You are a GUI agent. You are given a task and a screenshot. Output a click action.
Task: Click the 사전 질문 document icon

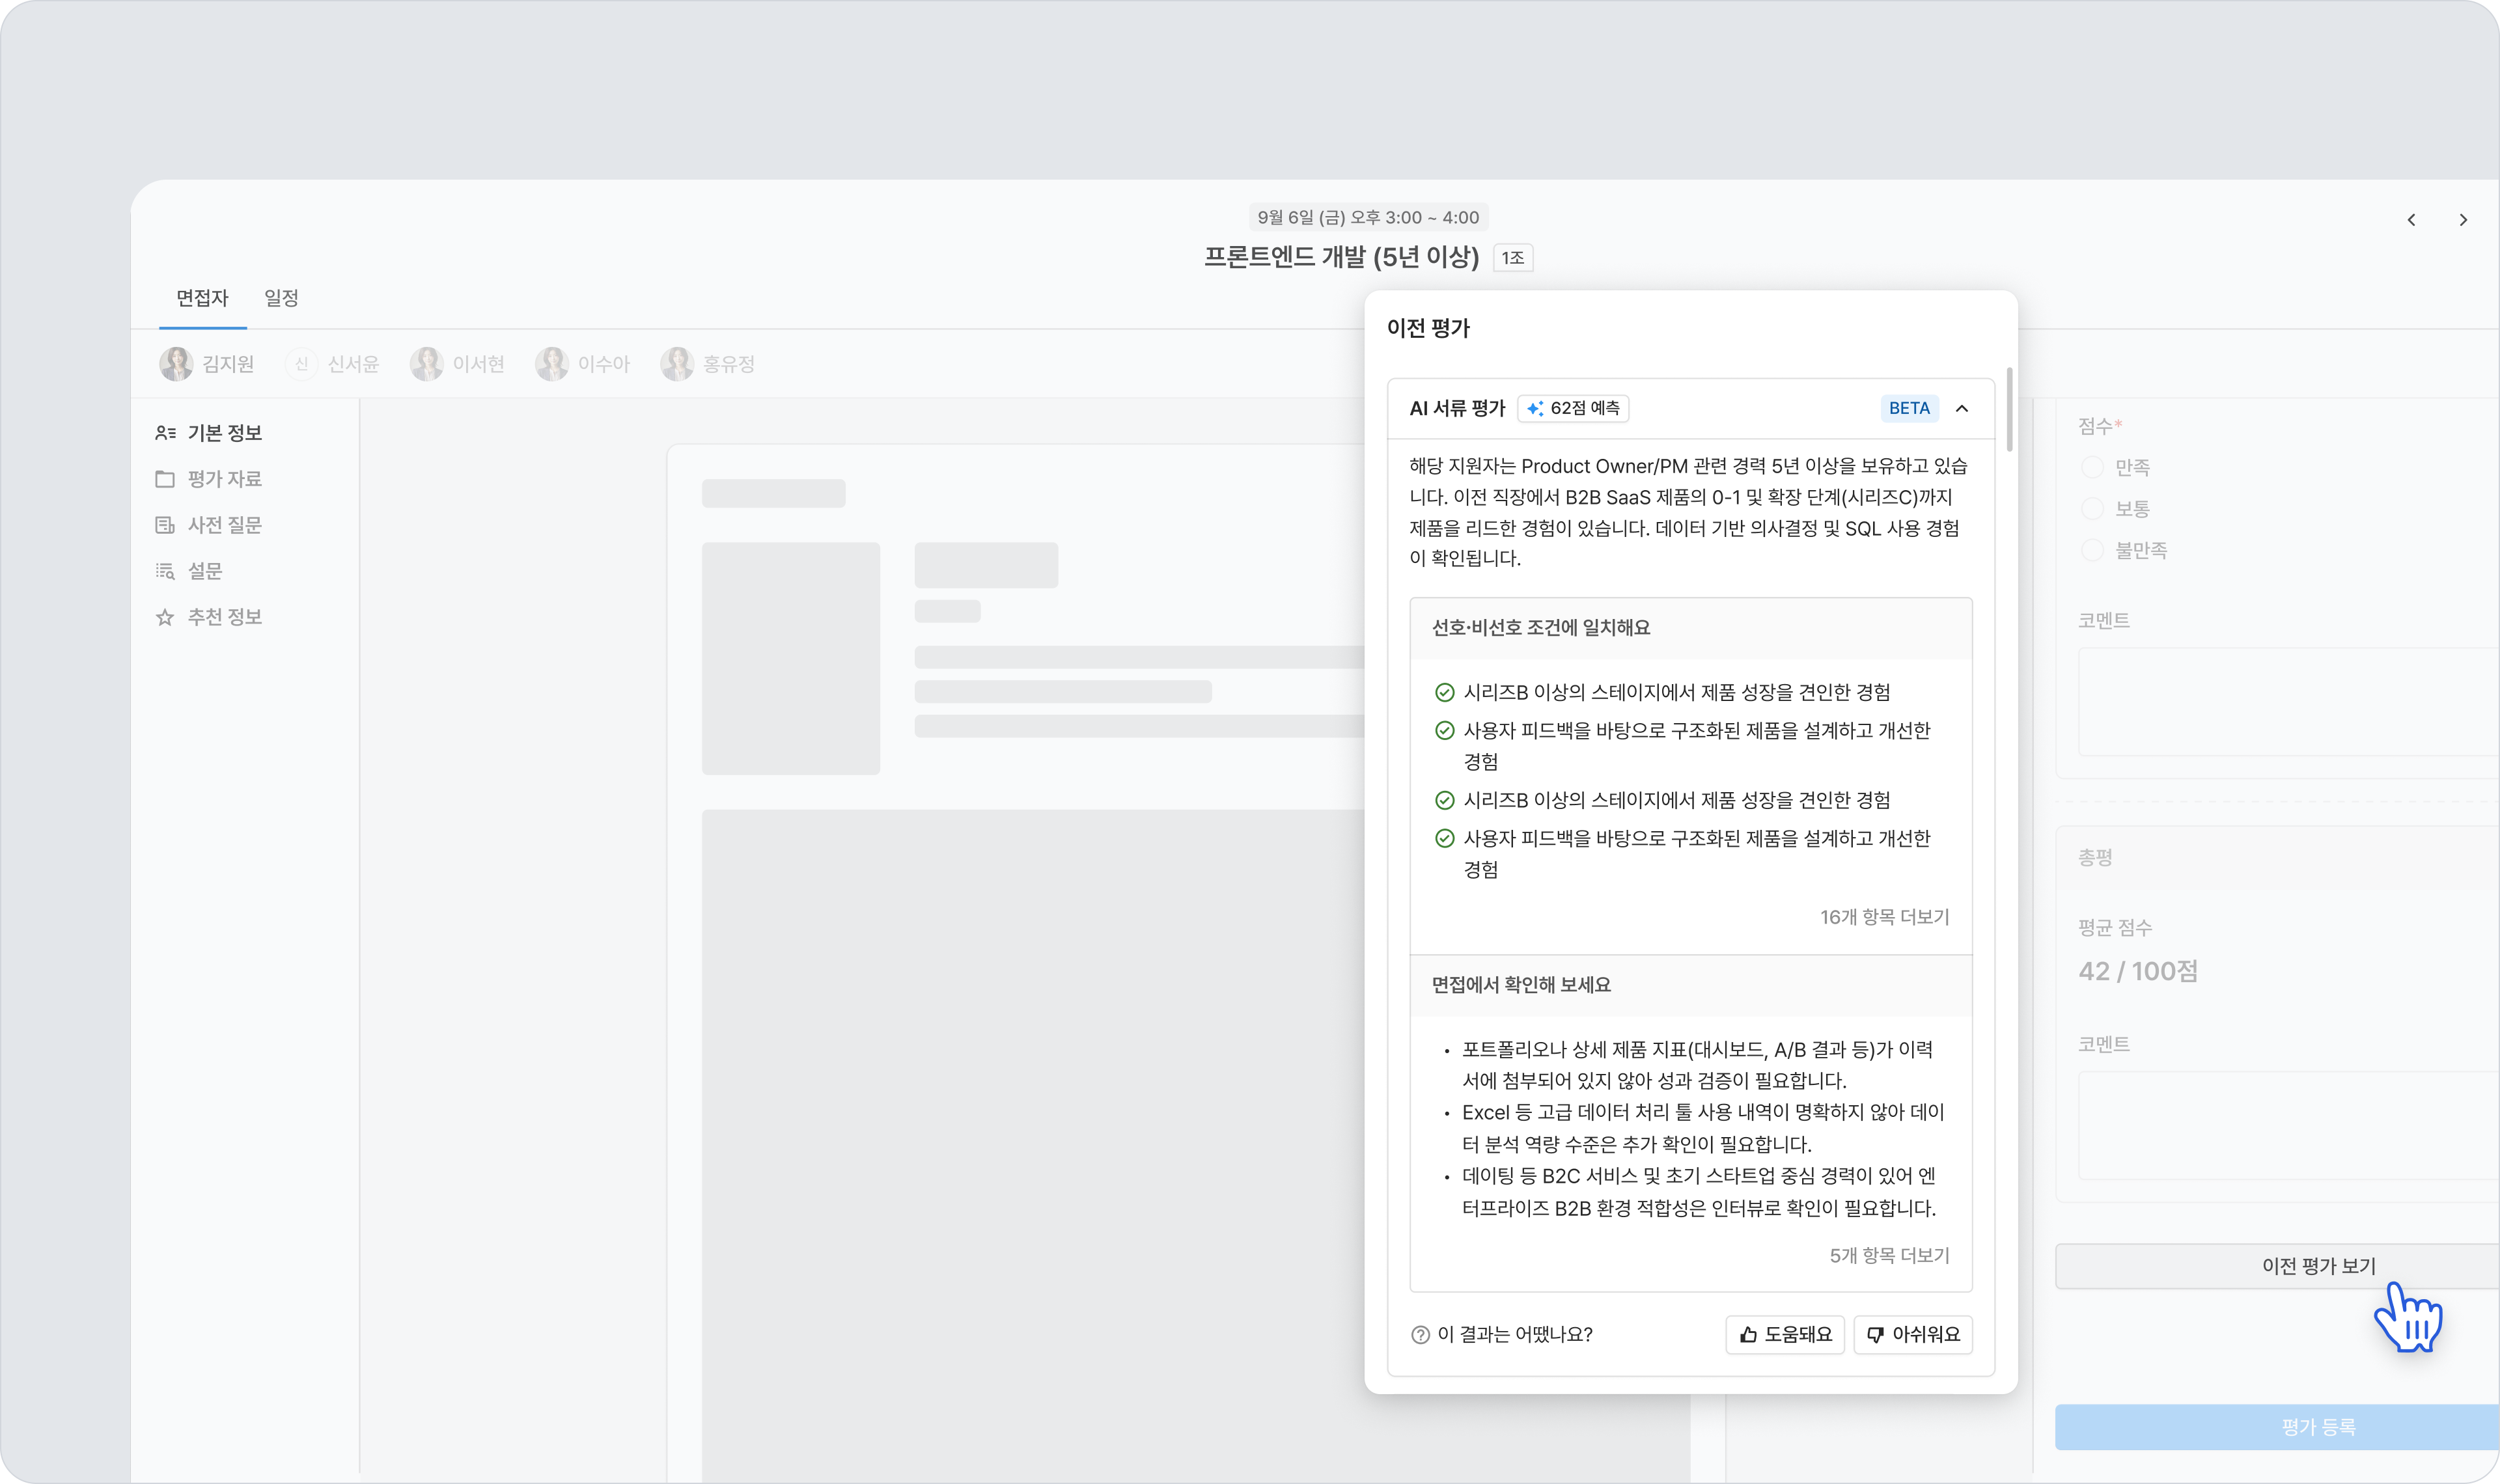click(165, 525)
